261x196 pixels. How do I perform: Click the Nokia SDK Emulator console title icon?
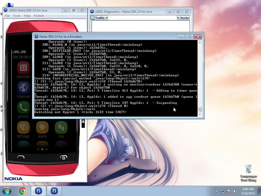pos(36,36)
